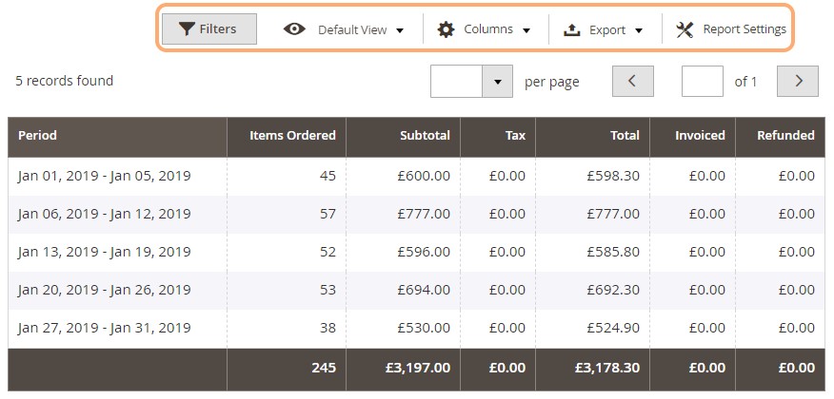834x399 pixels.
Task: Click the per page value field
Action: tap(456, 81)
